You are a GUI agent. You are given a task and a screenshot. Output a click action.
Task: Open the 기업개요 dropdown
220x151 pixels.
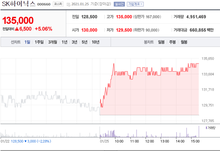(x=135, y=4)
